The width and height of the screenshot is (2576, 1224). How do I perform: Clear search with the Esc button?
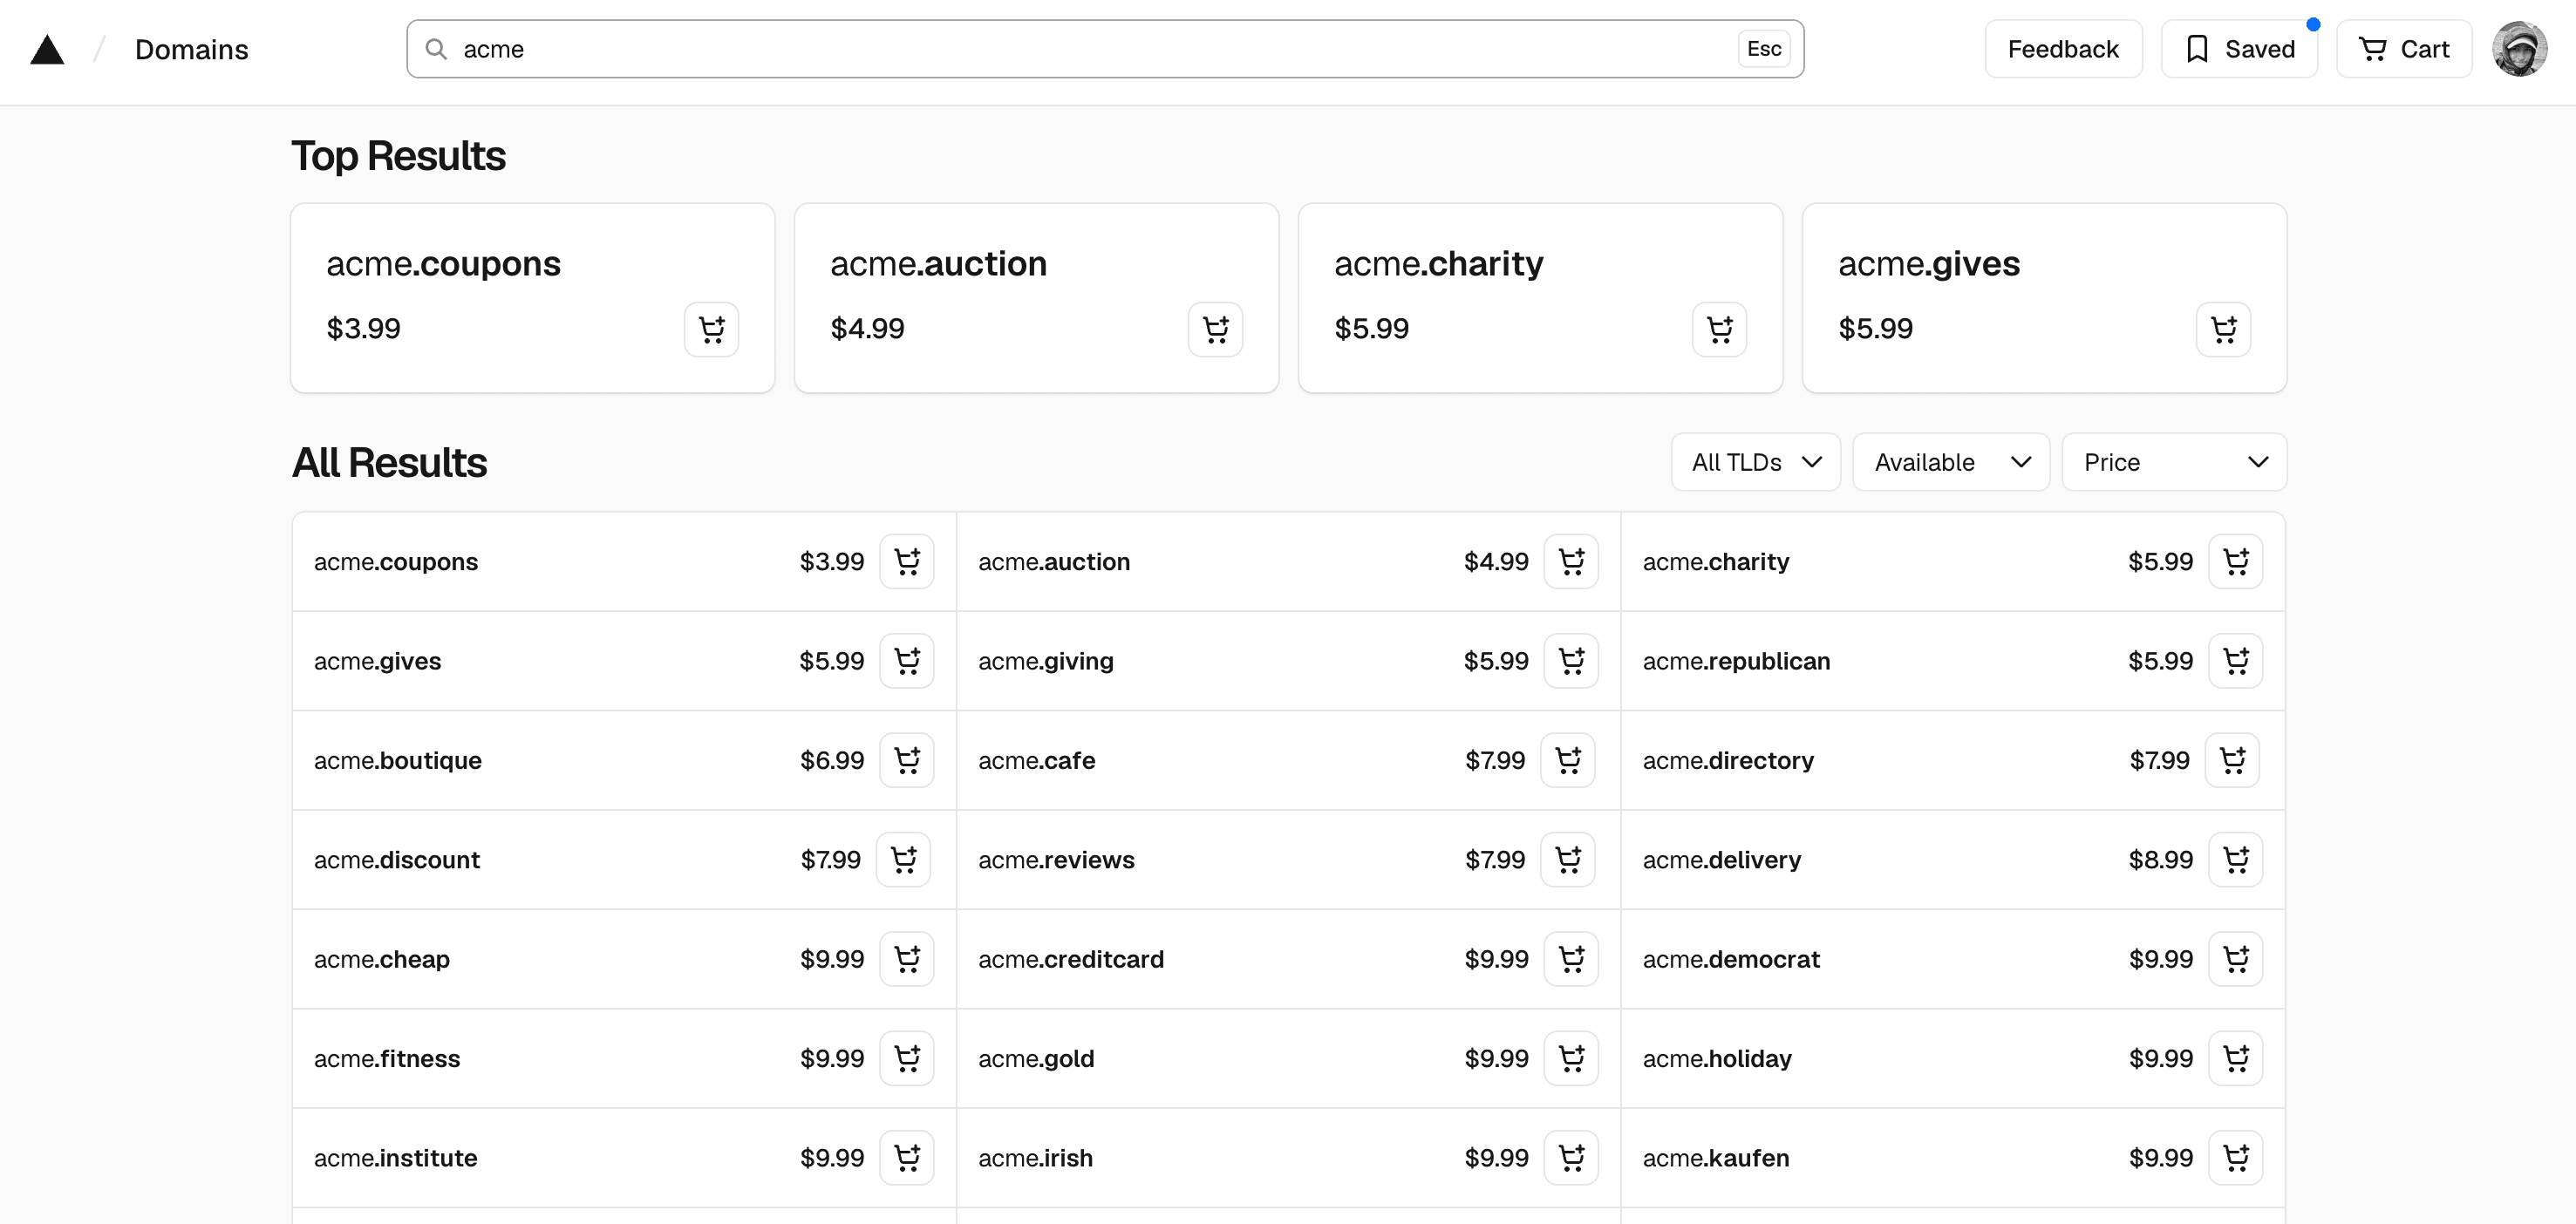coord(1764,49)
